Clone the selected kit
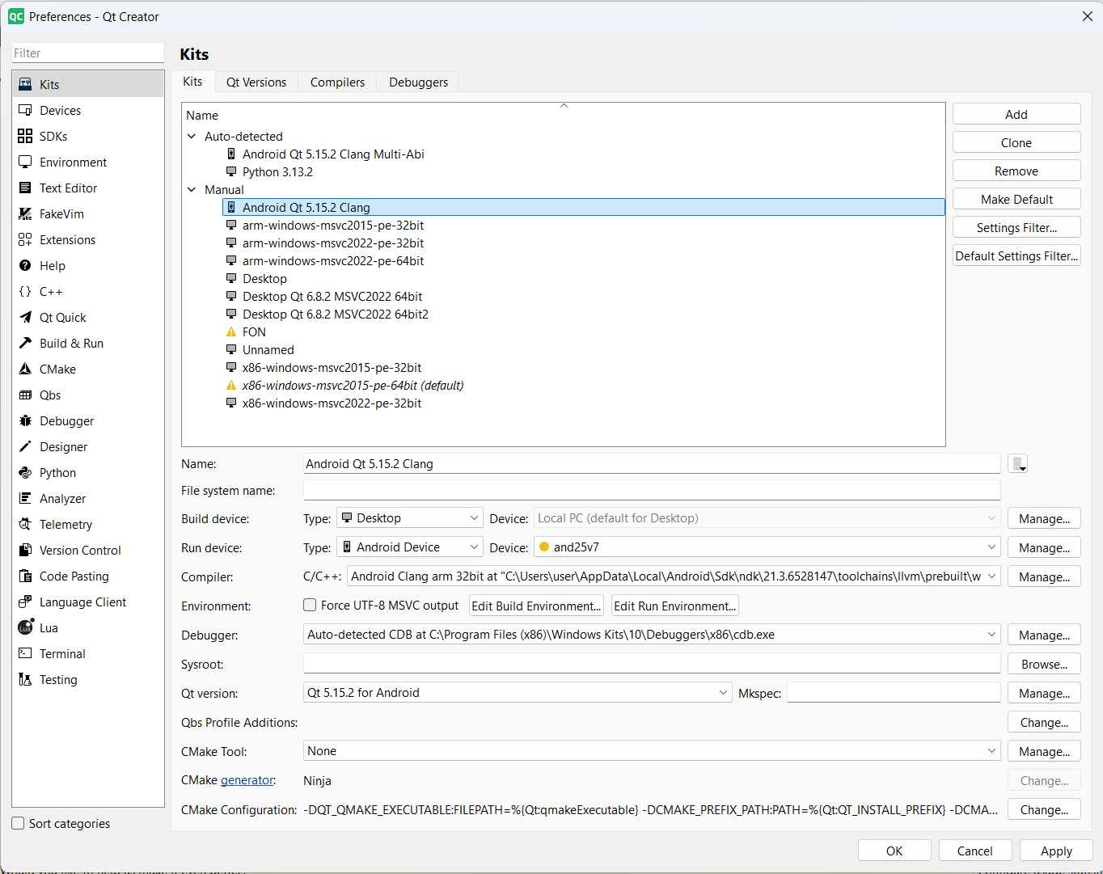The image size is (1103, 874). coord(1016,142)
